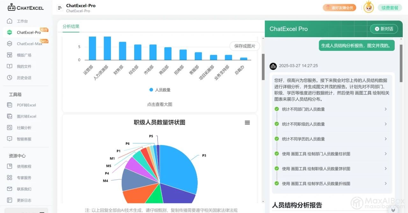This screenshot has width=408, height=213.
Task: Click green check beside 统计不同职级的人员数量
Action: (277, 124)
